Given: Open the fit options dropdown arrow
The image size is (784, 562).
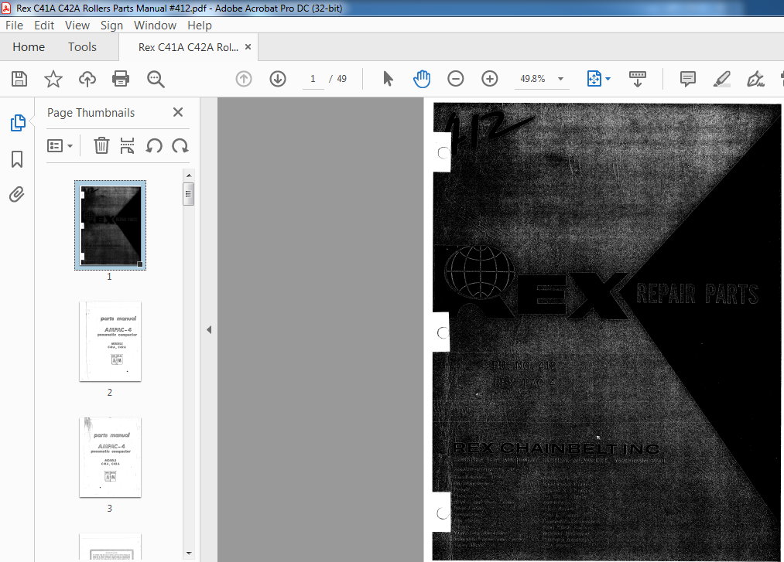Looking at the screenshot, I should (608, 79).
